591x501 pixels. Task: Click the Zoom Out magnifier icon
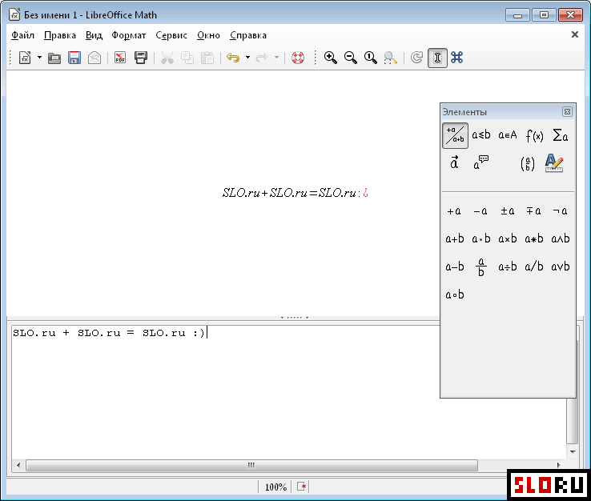click(351, 58)
